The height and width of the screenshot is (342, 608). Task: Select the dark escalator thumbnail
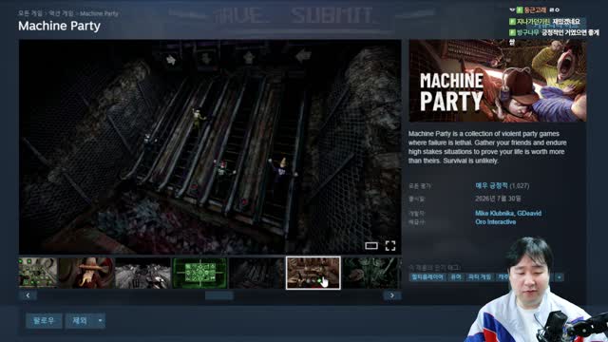[x=256, y=273]
